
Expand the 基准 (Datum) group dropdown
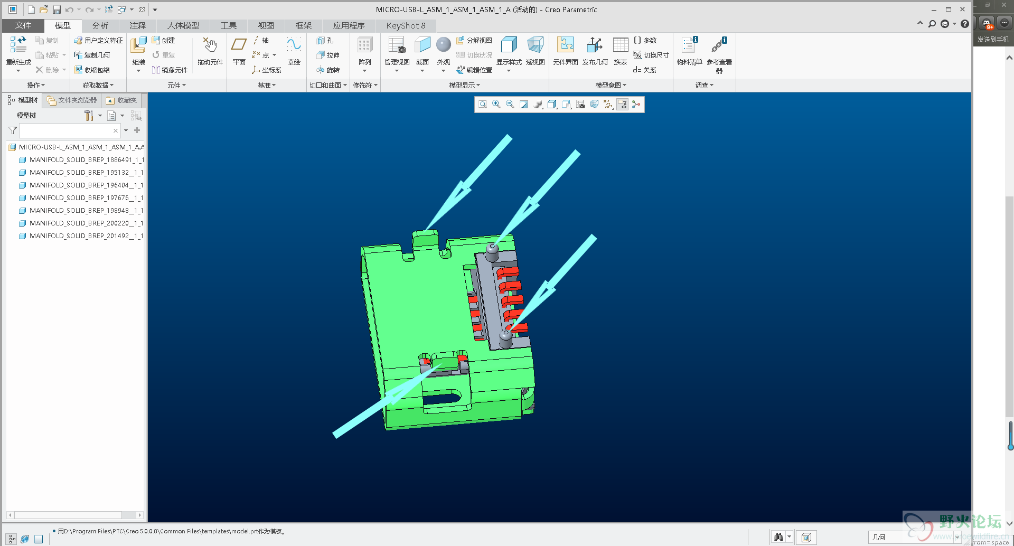[267, 85]
